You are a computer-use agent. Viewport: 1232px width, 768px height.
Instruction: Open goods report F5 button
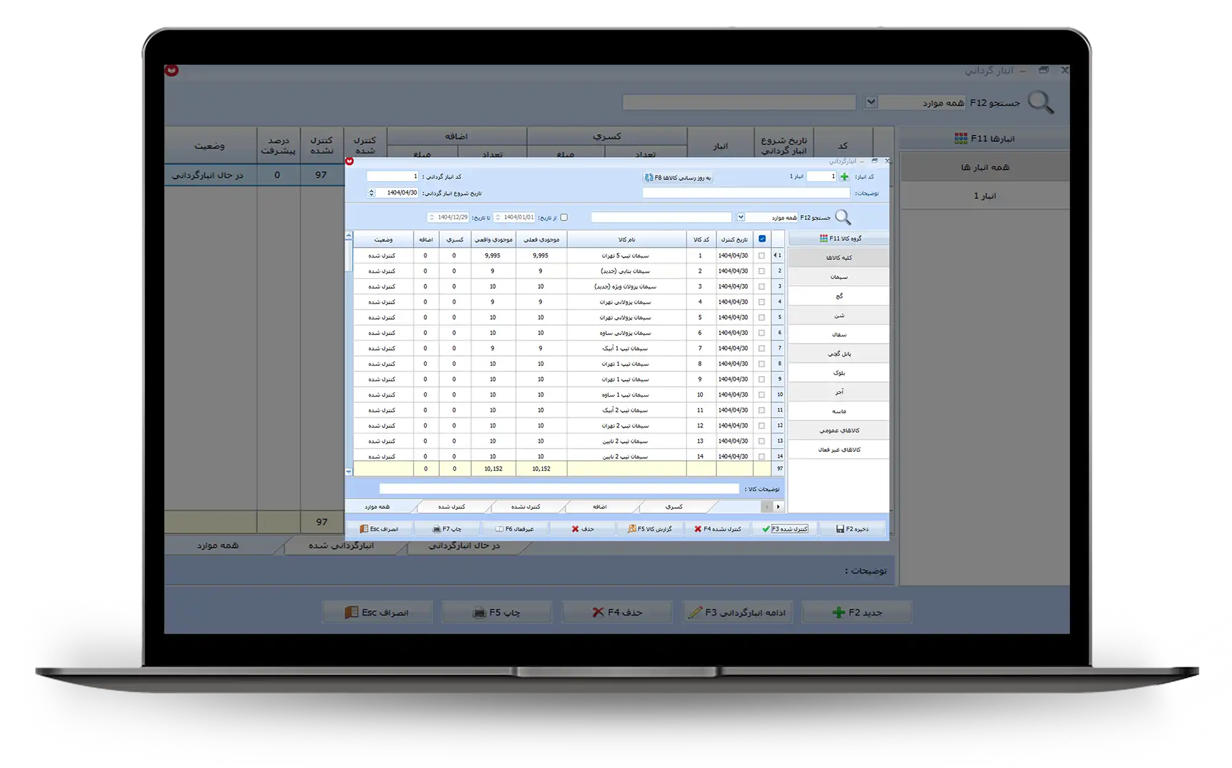tap(650, 529)
